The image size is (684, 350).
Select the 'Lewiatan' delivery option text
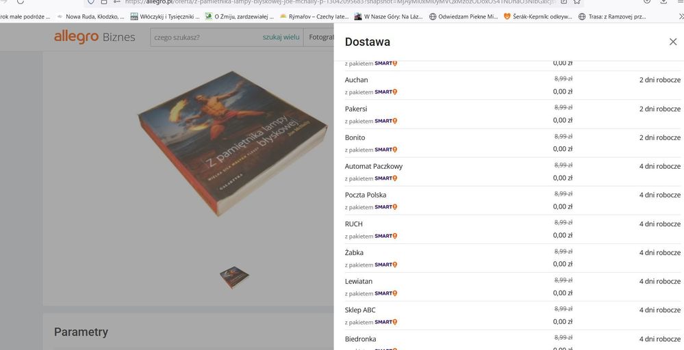(x=359, y=281)
